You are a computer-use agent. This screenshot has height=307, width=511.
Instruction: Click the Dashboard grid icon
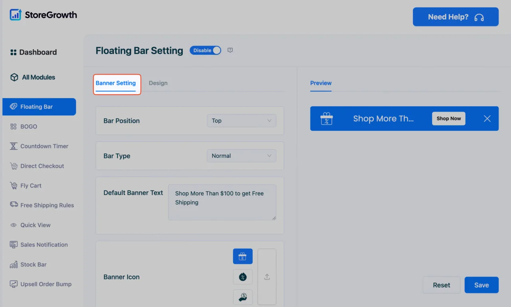(x=13, y=52)
